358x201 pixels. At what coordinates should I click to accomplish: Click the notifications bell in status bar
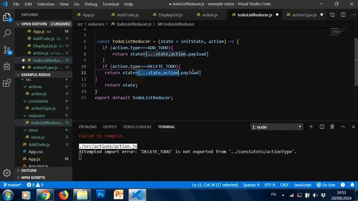[352, 185]
